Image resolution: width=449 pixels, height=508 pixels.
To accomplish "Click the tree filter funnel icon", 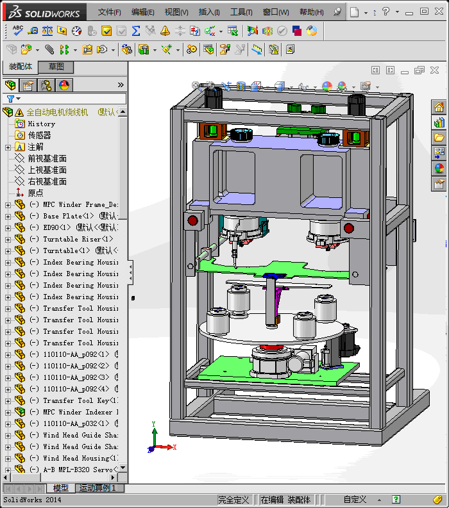I will (10, 99).
